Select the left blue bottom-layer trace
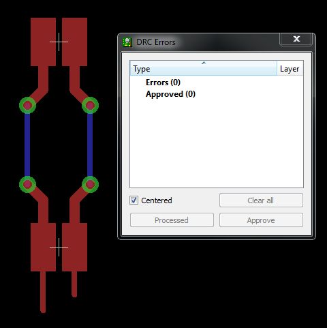This screenshot has height=328, width=327. pyautogui.click(x=27, y=145)
